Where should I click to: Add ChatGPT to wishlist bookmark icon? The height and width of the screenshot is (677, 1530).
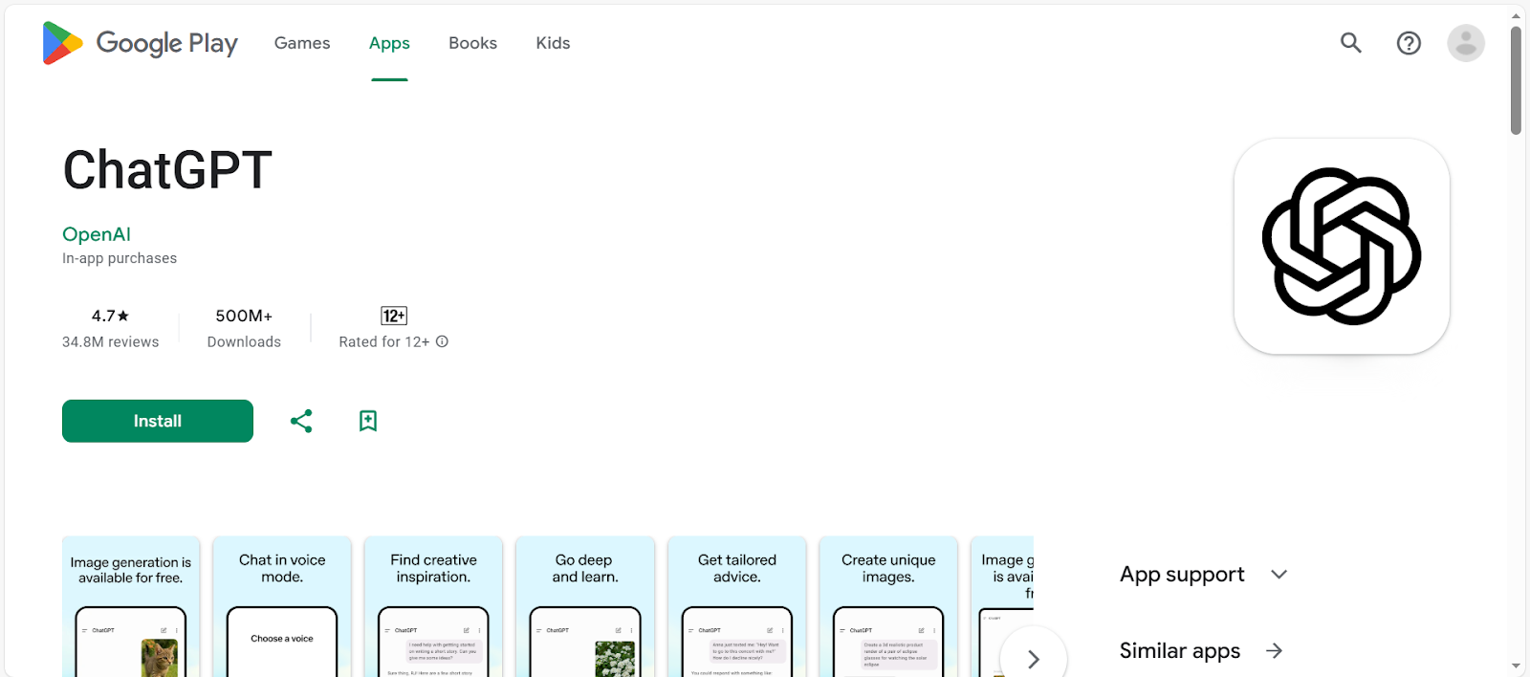point(368,421)
